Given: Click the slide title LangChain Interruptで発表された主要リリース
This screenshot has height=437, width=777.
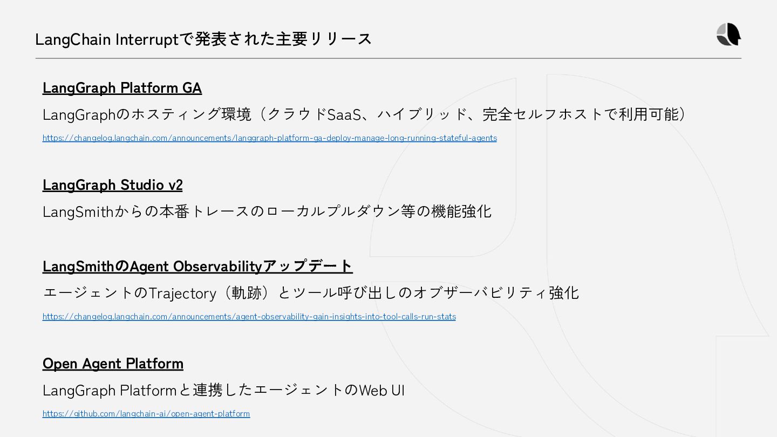Looking at the screenshot, I should 203,39.
